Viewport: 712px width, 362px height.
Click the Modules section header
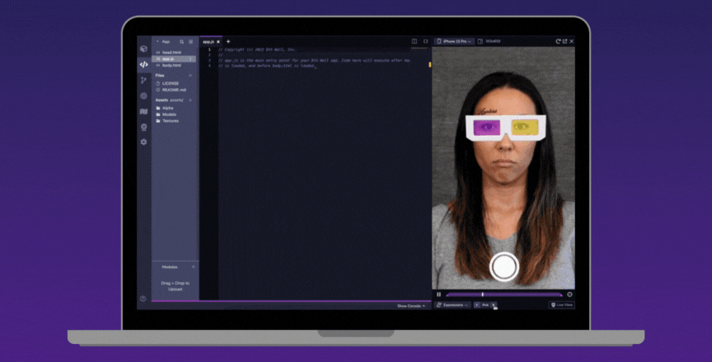pyautogui.click(x=170, y=267)
